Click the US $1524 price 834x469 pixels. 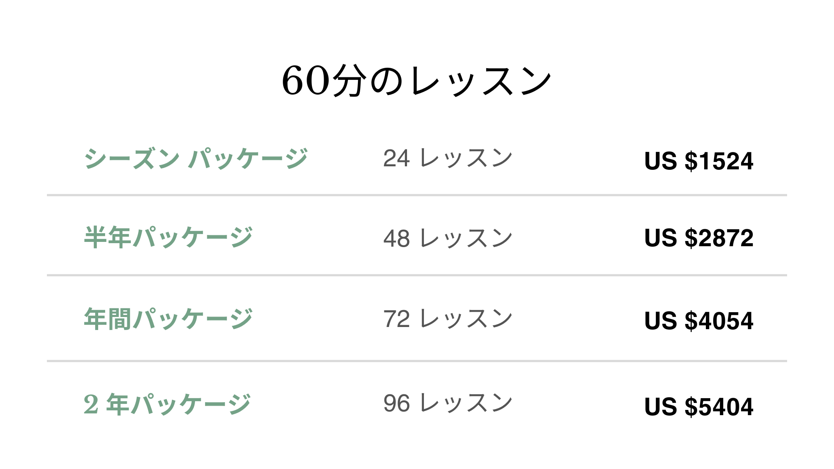tap(698, 161)
